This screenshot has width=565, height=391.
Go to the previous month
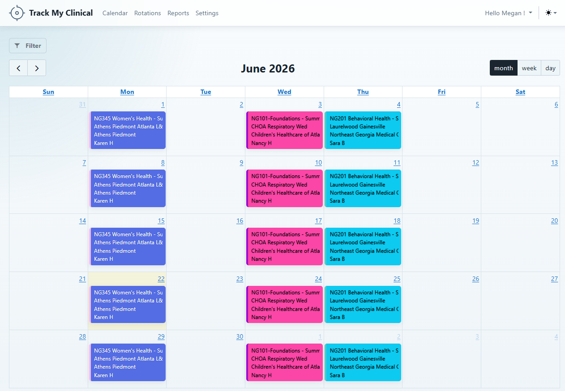pos(18,68)
